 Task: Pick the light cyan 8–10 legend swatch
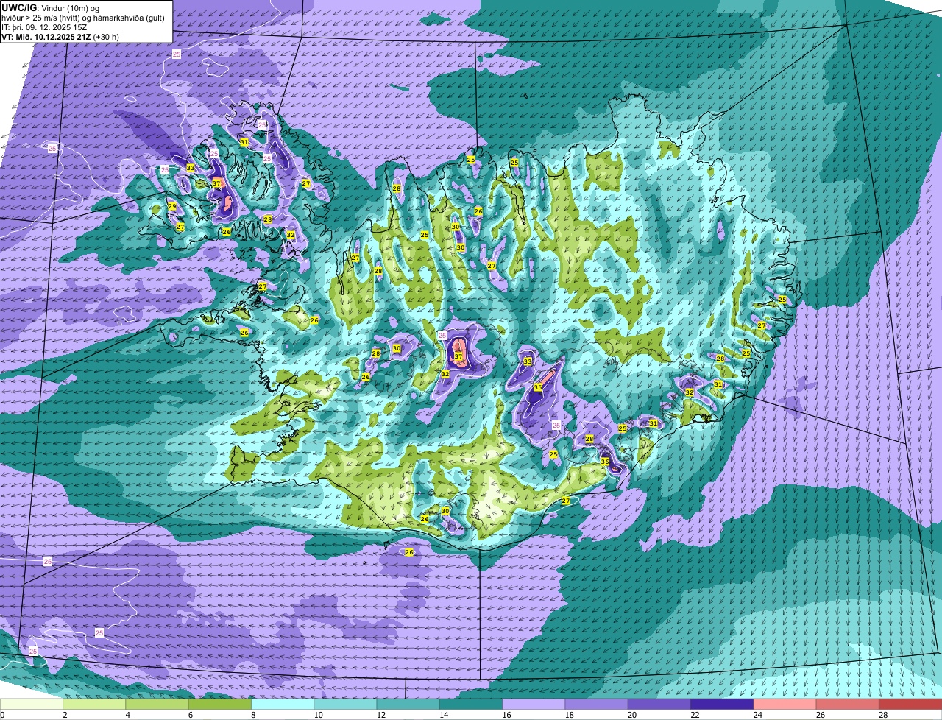point(283,704)
